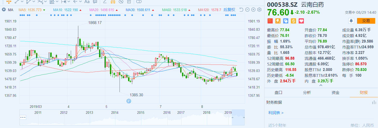Zoom out chart with minus icon
The height and width of the screenshot is (128, 378).
[x=247, y=10]
